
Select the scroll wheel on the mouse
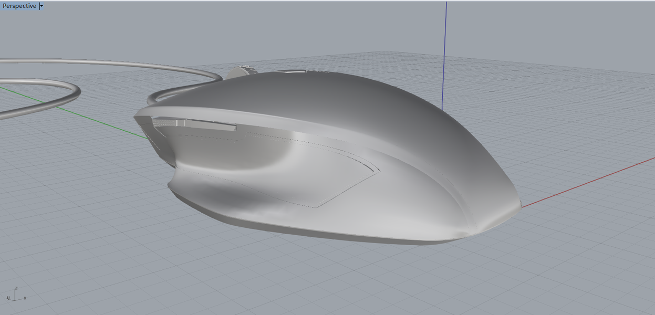tap(243, 71)
